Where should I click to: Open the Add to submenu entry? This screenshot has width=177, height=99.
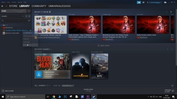click(30, 39)
